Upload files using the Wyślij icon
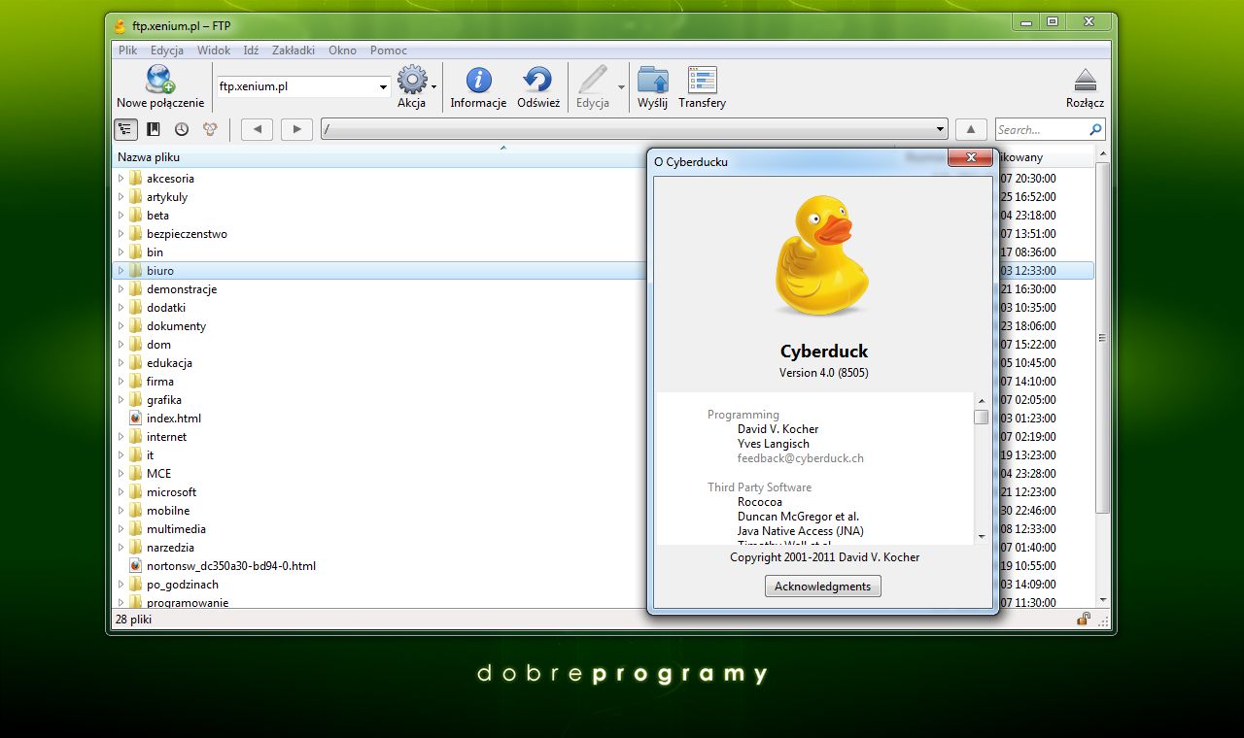The height and width of the screenshot is (738, 1244). [x=653, y=80]
